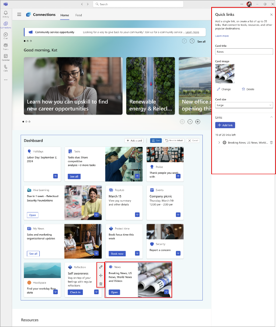Toggle visibility on the Protect time card

tap(137, 253)
